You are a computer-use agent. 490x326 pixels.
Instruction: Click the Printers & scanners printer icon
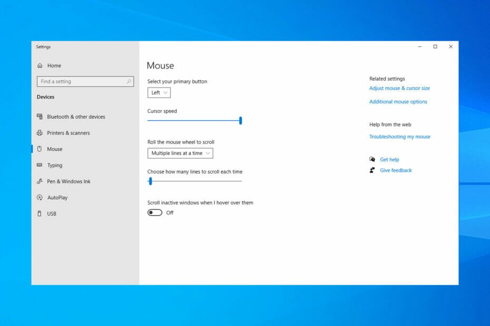(40, 133)
